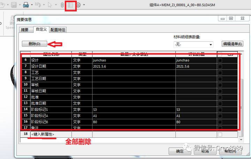Click the 批准日期 property name cell
The height and width of the screenshot is (159, 251).
point(51,103)
